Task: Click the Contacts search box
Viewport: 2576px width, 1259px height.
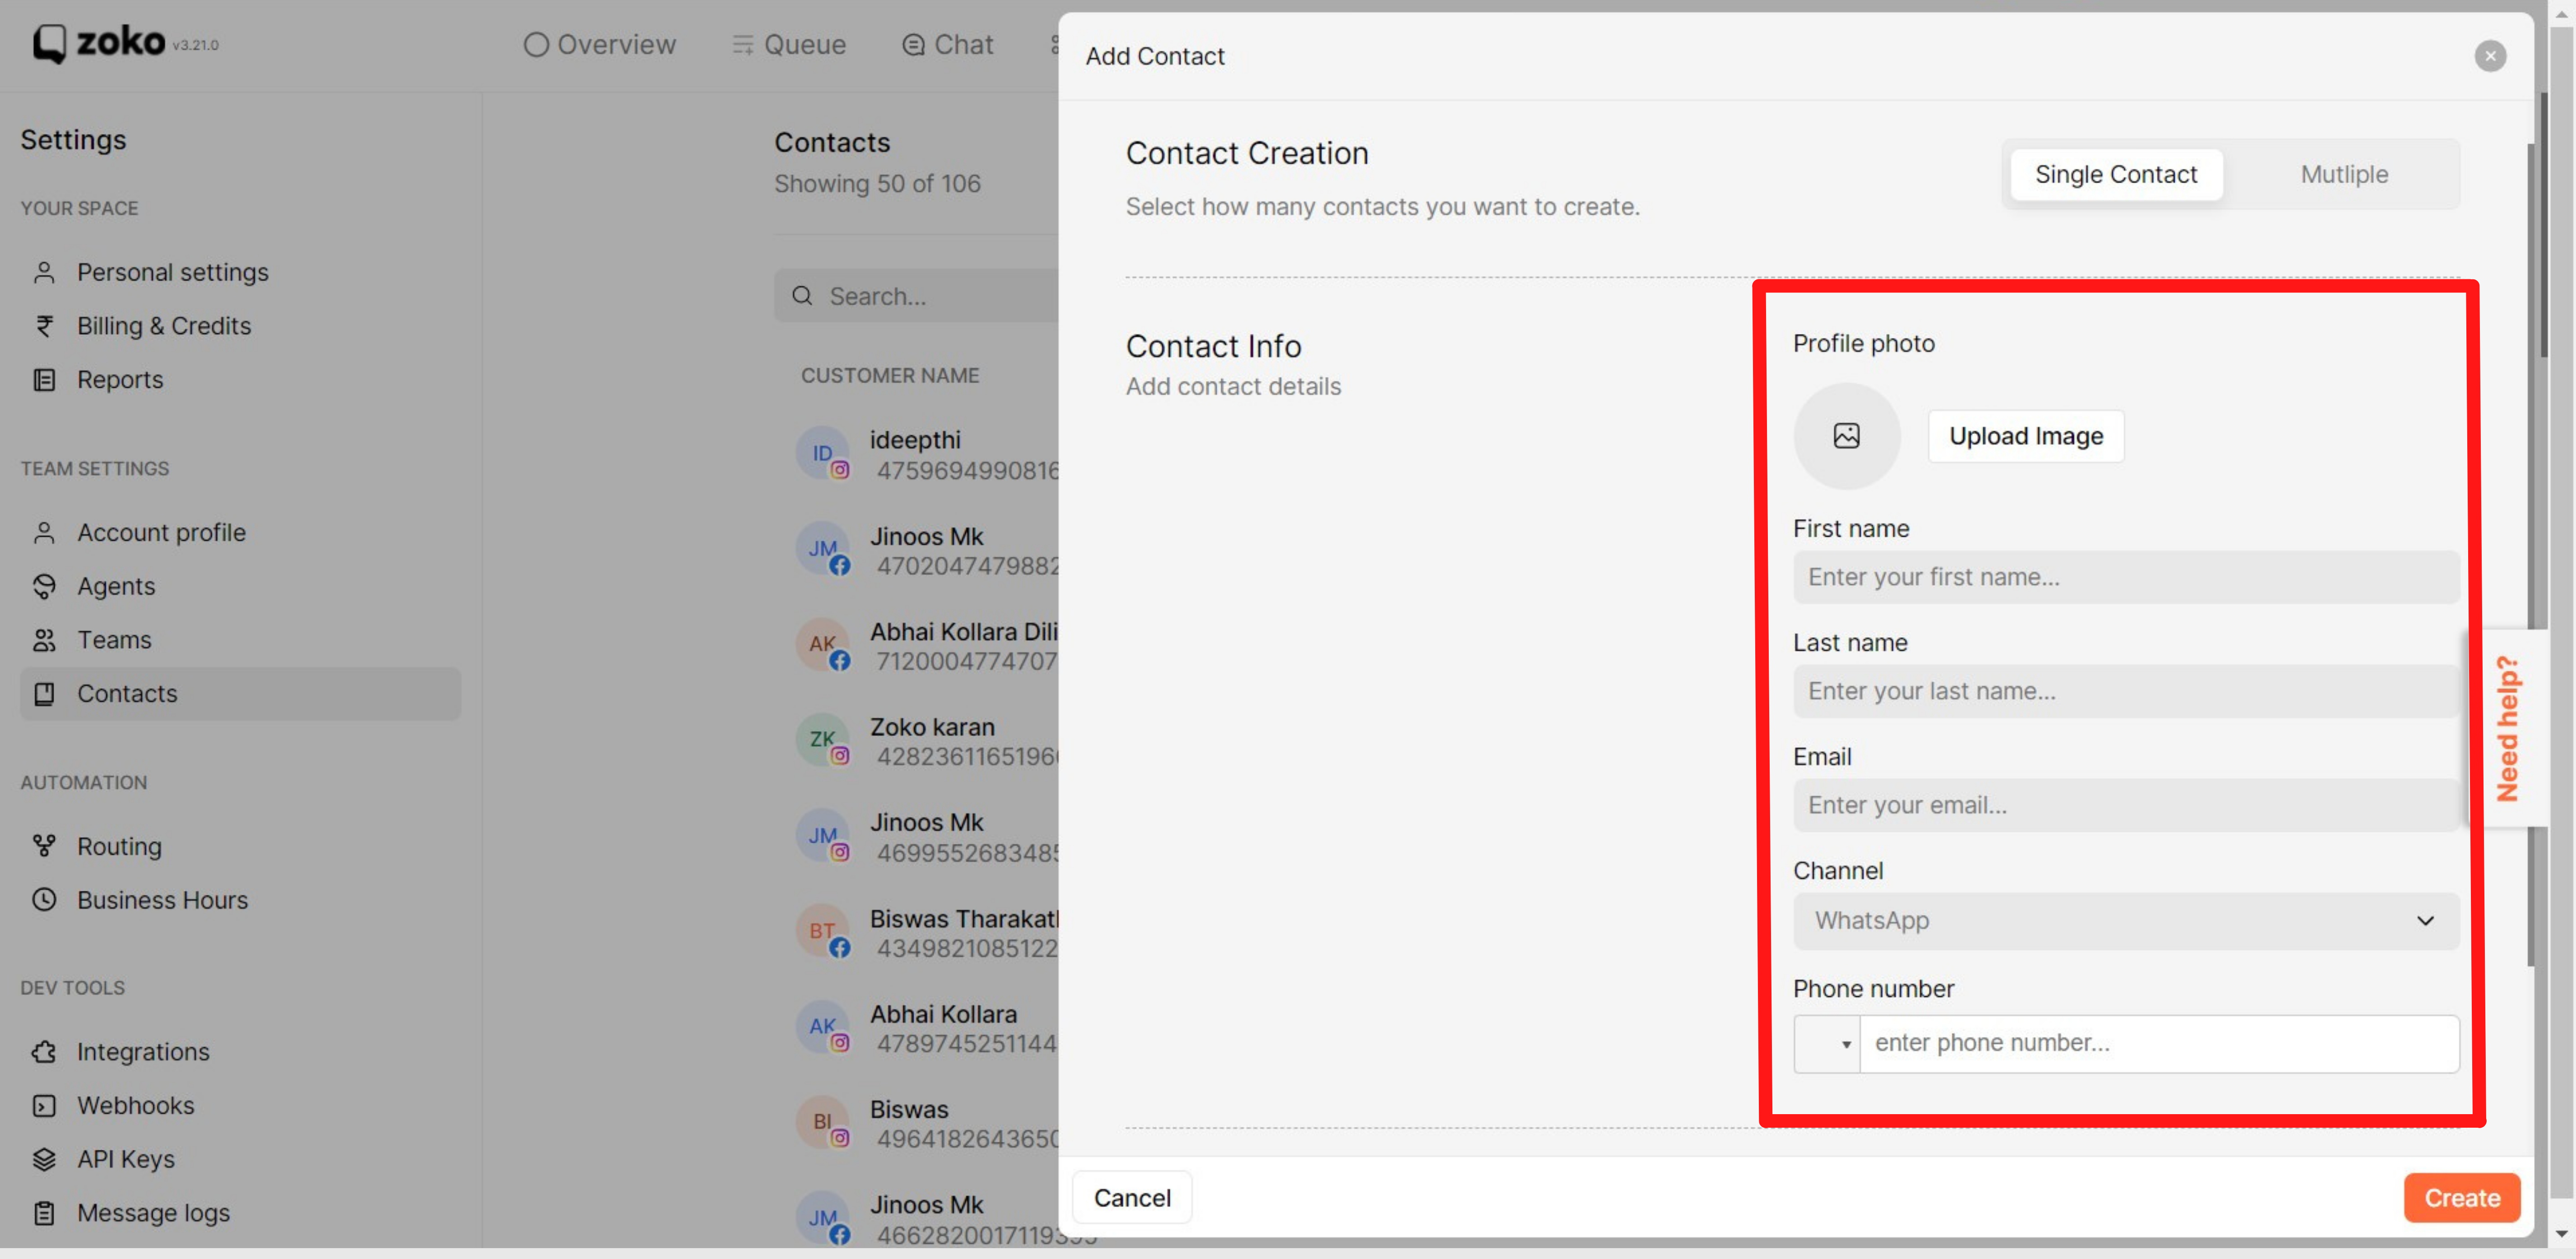Action: point(916,296)
